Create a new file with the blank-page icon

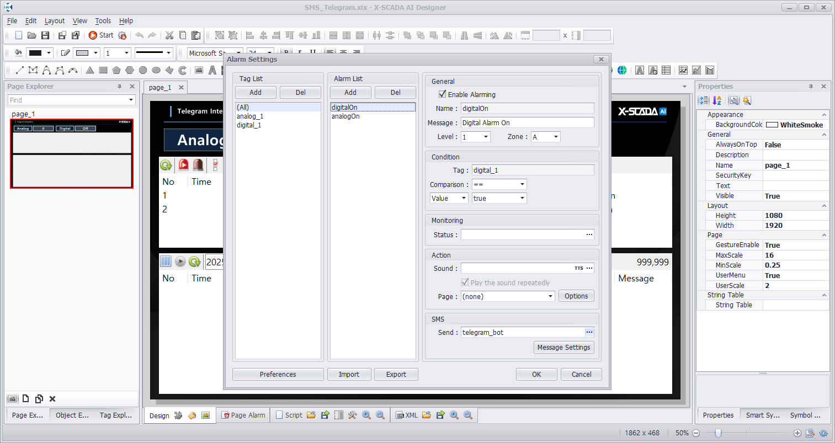point(19,35)
